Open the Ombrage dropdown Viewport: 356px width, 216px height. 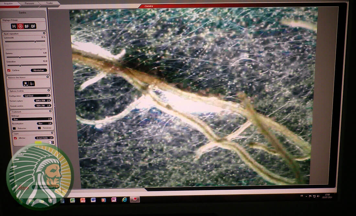coord(32,119)
